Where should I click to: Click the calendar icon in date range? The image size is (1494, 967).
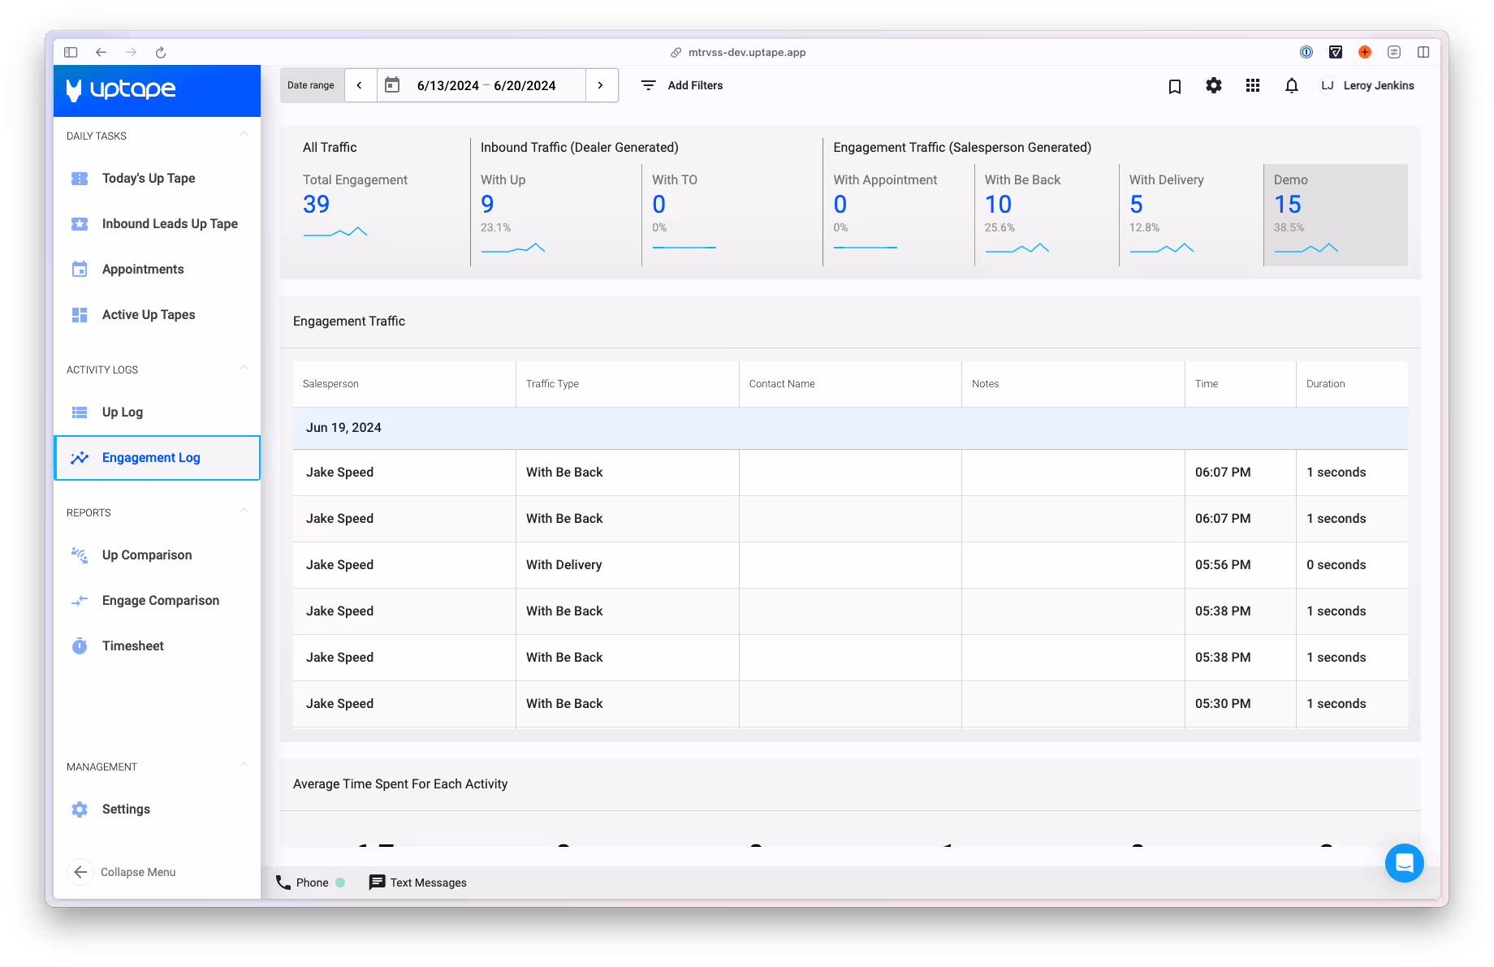pos(392,85)
